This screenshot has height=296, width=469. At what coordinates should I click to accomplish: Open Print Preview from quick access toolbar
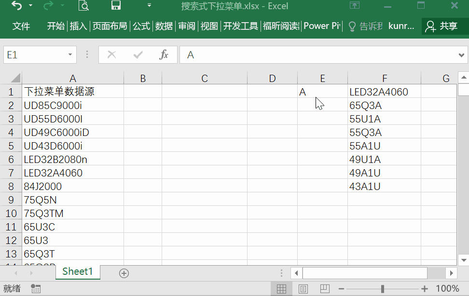coord(83,5)
